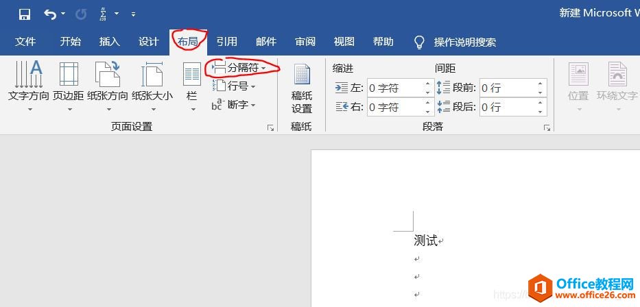The width and height of the screenshot is (640, 307).
Task: Click the sigma equation icon in quick access toolbar
Action: (103, 14)
